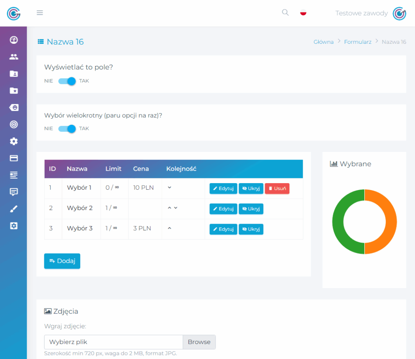
Task: Click the Nazwa column header
Action: 77,169
